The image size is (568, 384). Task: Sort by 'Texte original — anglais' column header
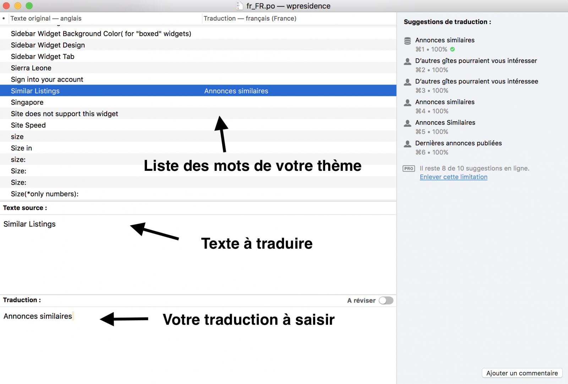[105, 18]
